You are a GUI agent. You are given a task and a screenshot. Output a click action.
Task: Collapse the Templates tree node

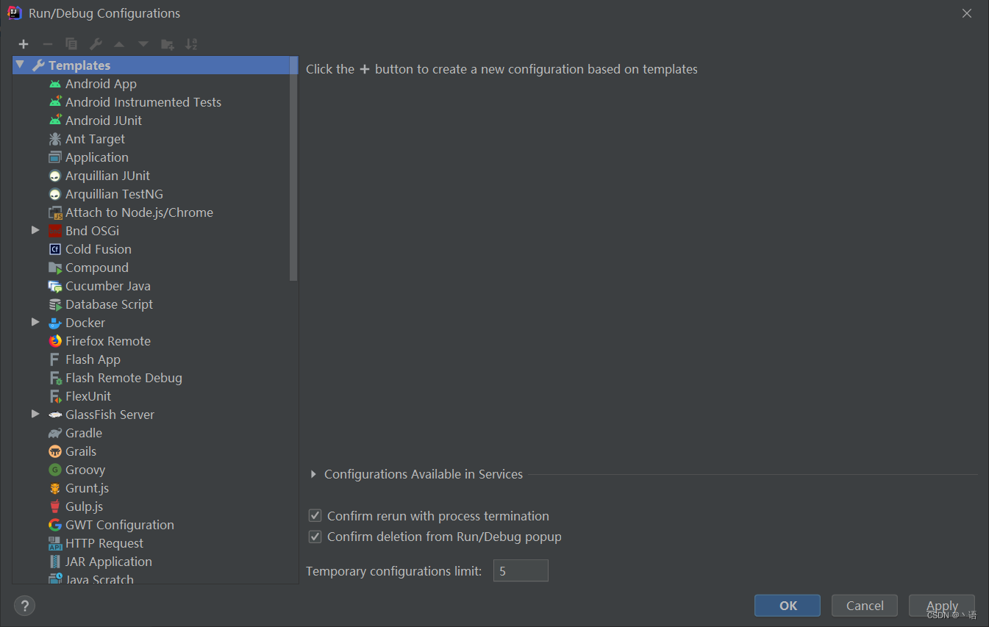19,65
